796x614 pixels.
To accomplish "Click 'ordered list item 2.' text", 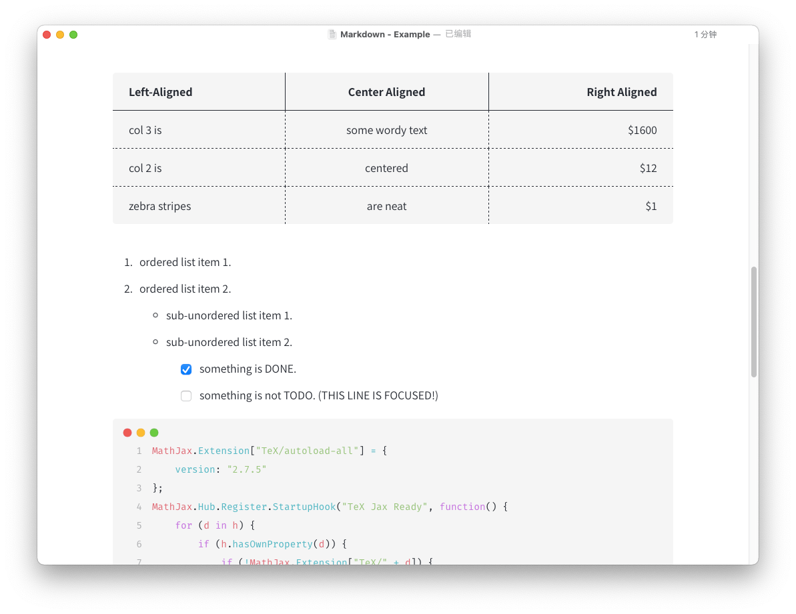I will 185,289.
